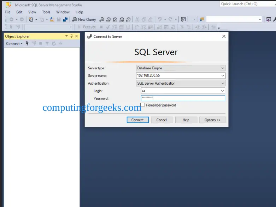
Task: Click the Activity icon in Object Explorer toolbar
Action: click(x=60, y=44)
